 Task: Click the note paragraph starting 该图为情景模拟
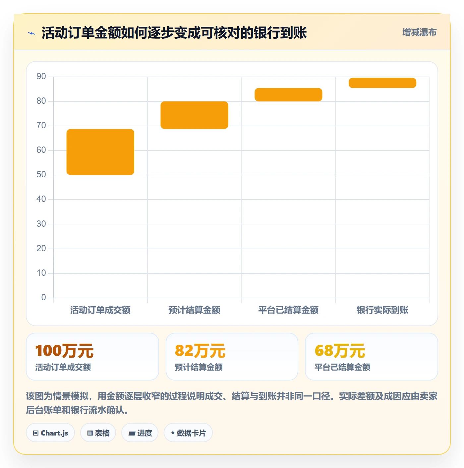coord(232,403)
